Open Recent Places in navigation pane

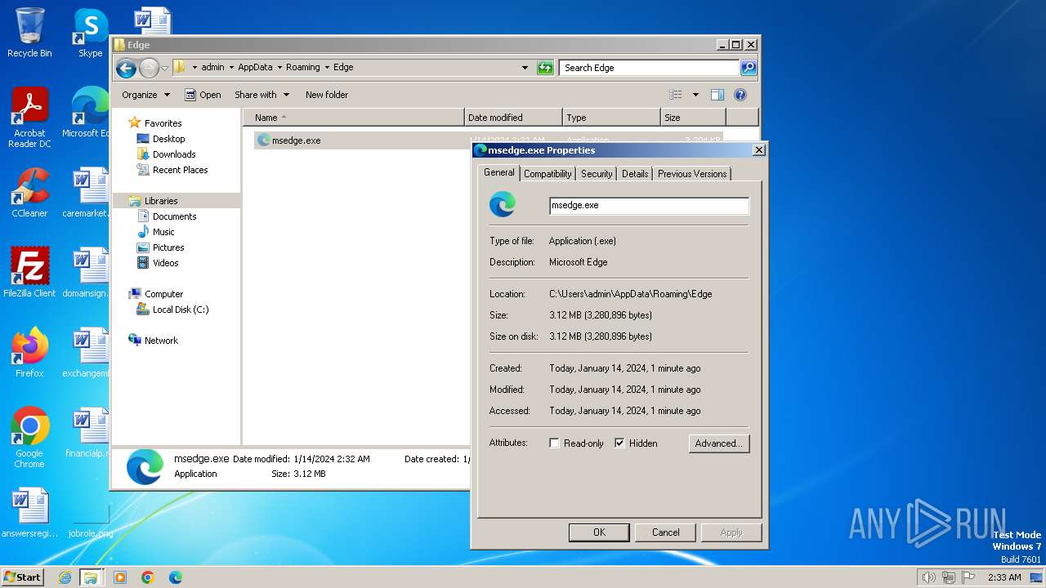coord(172,170)
